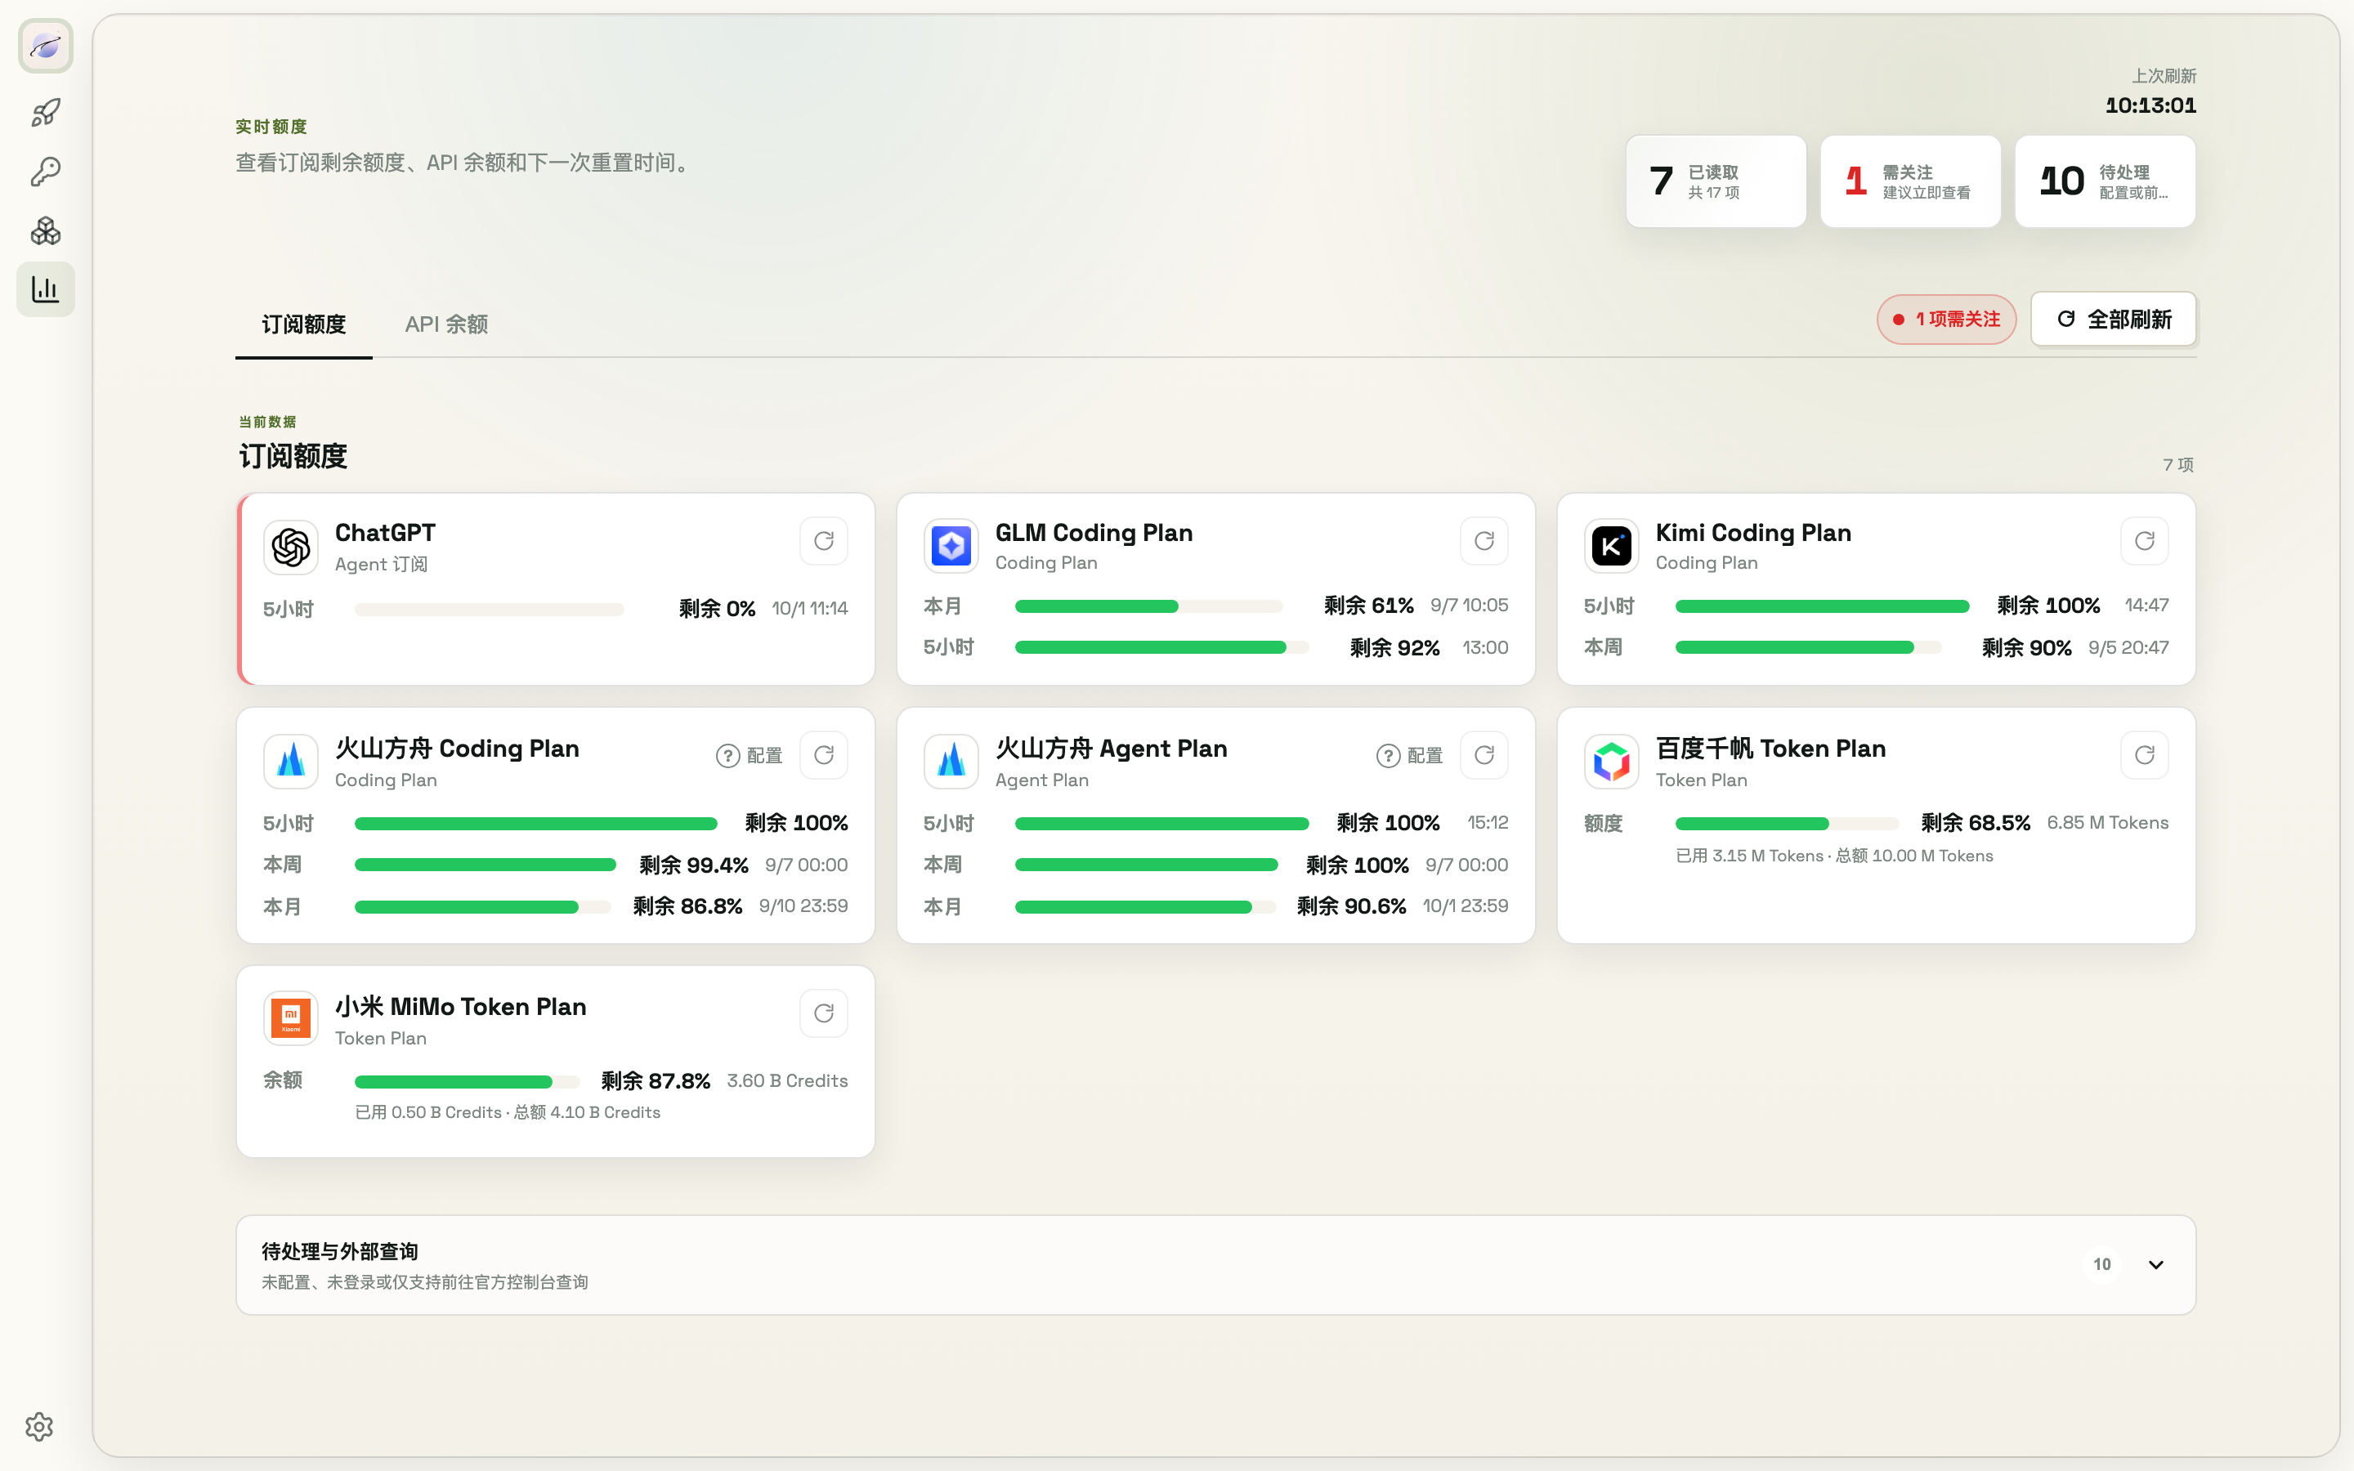Click the 剩余 90% value on Kimi
2354x1471 pixels.
point(2027,648)
